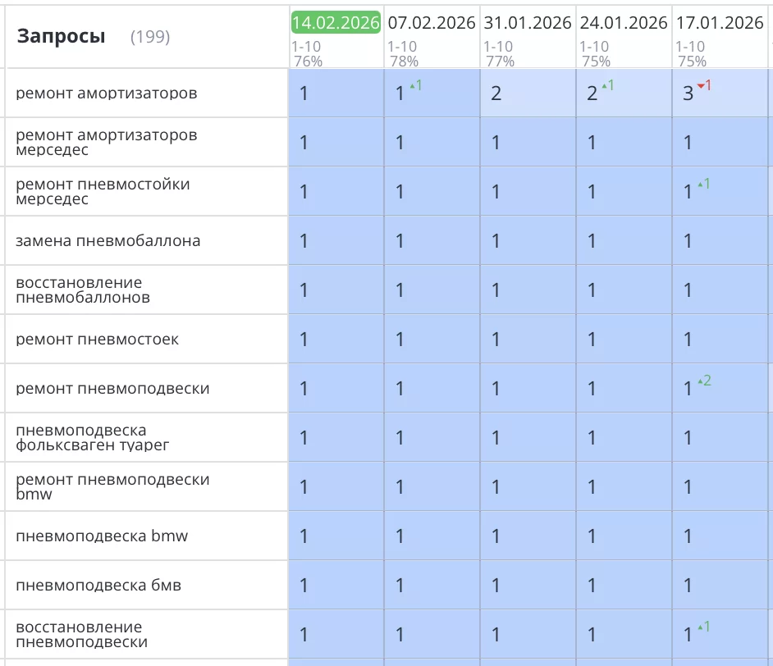Select the query восстановление пневмобаллонов

tap(83, 290)
